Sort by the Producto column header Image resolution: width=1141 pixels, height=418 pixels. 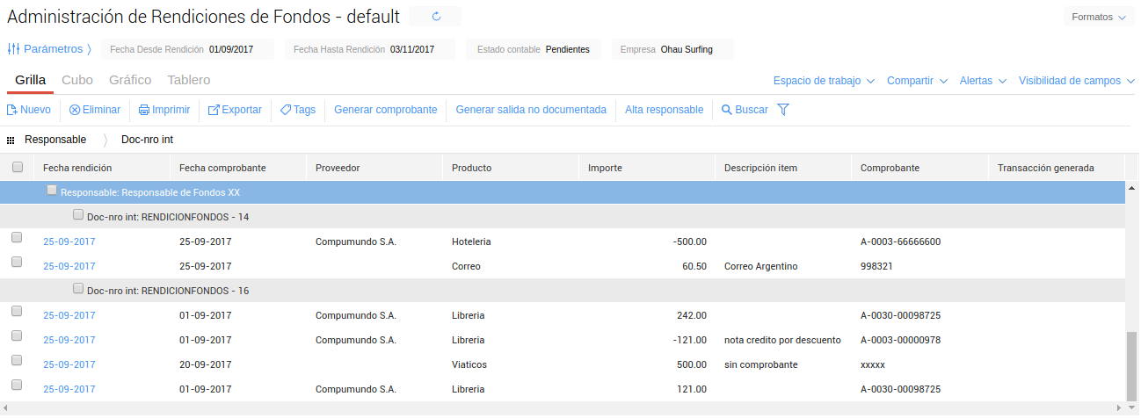click(x=510, y=168)
